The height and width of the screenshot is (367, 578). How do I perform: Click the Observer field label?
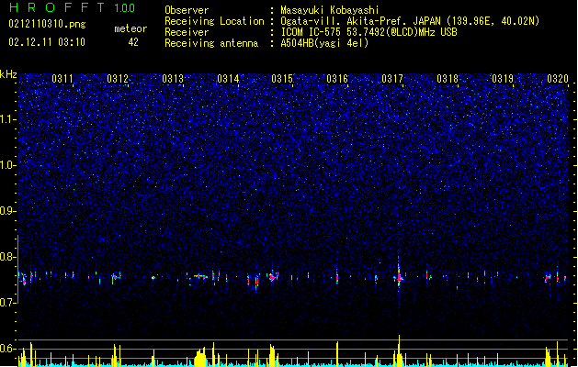(x=187, y=10)
